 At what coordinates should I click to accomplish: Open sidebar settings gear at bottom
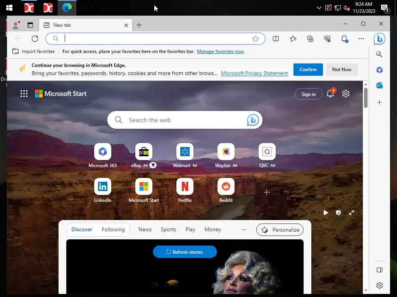[x=379, y=285]
